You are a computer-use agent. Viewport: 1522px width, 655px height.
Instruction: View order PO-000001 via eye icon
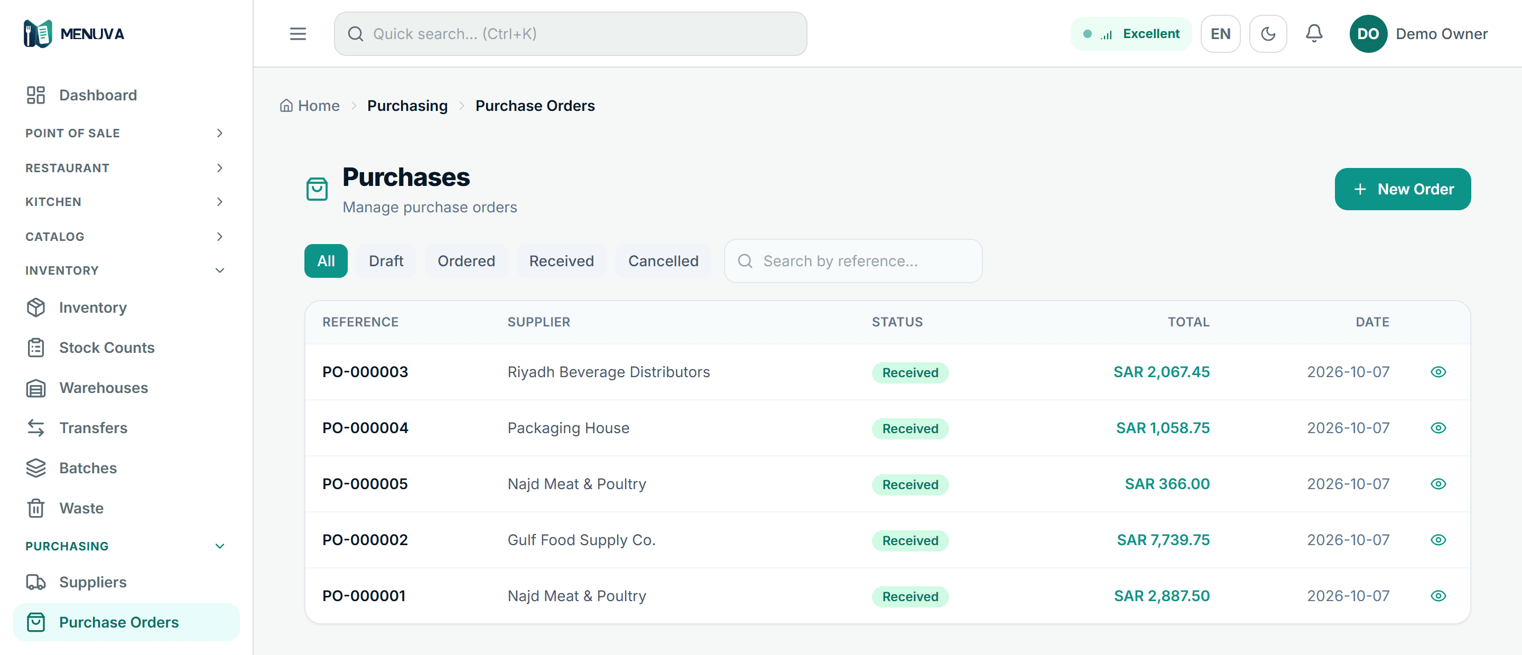click(x=1437, y=596)
